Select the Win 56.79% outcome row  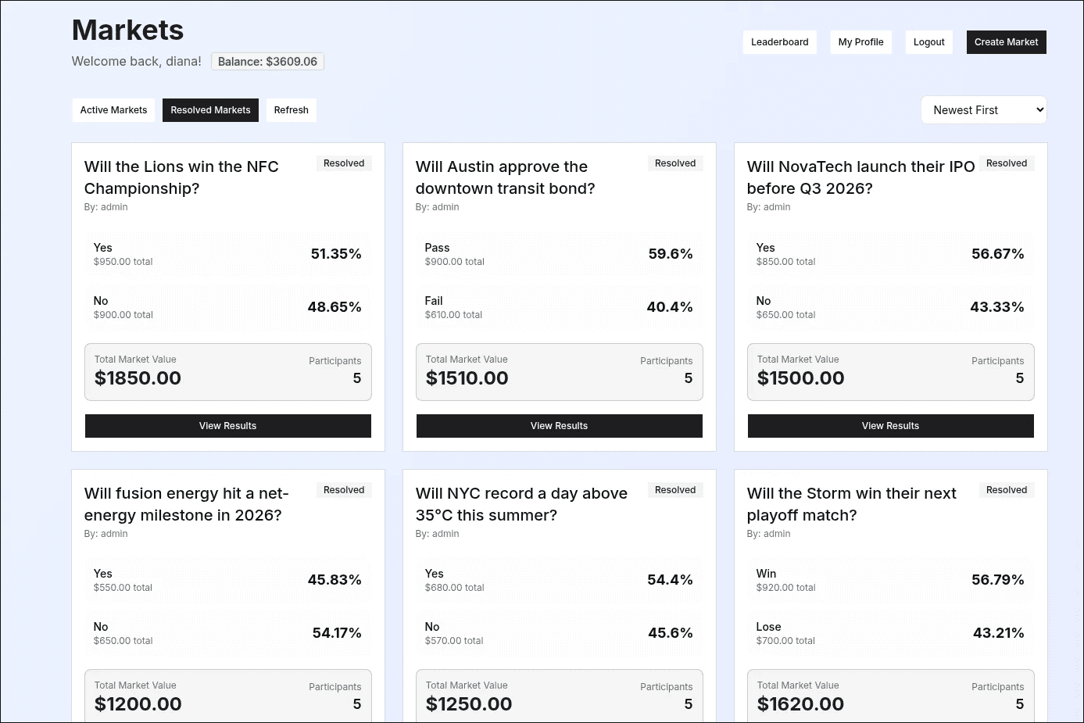coord(890,580)
